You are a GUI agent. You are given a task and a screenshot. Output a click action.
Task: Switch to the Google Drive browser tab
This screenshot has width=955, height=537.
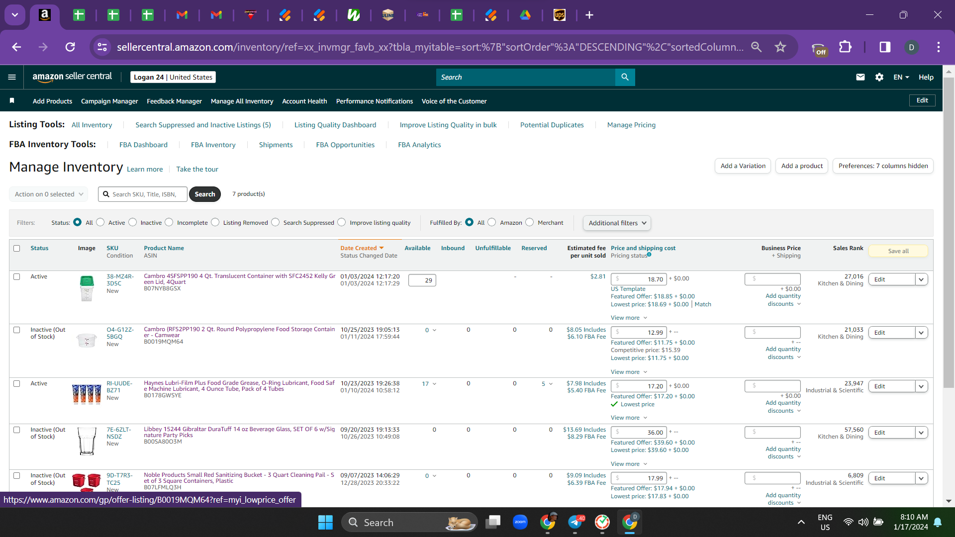525,15
